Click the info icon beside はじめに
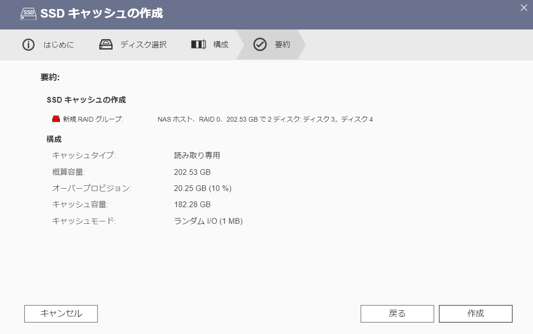 click(x=29, y=45)
